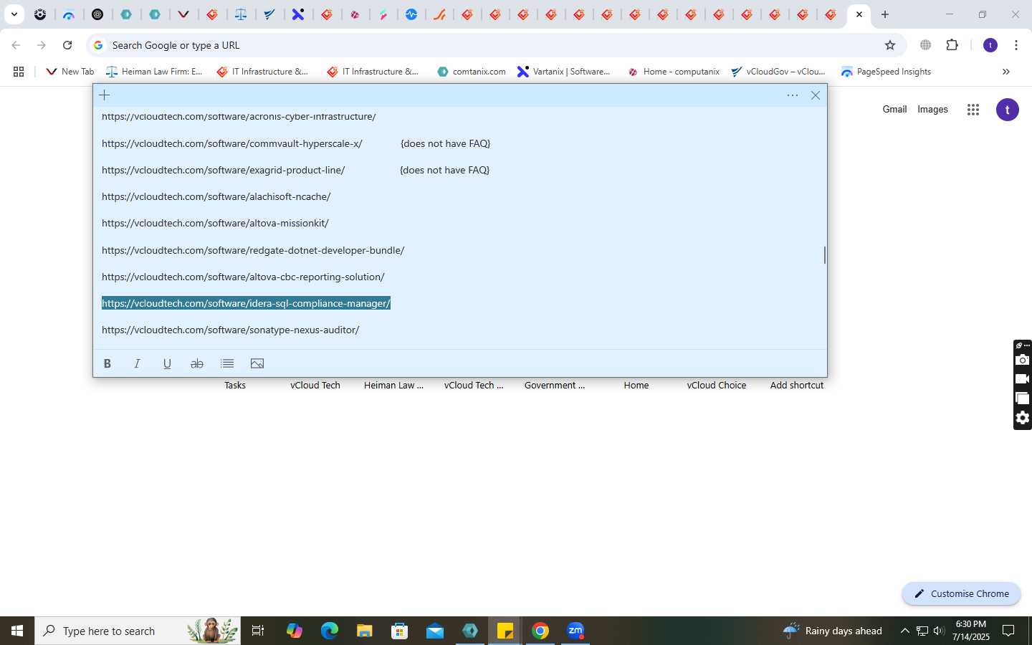Create a new sticky note with plus
1032x645 pixels.
pyautogui.click(x=105, y=95)
